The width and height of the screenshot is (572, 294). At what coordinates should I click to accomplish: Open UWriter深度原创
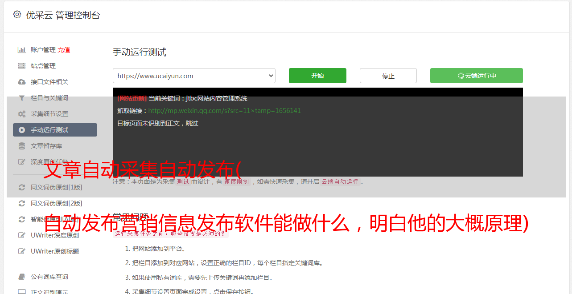(x=55, y=235)
